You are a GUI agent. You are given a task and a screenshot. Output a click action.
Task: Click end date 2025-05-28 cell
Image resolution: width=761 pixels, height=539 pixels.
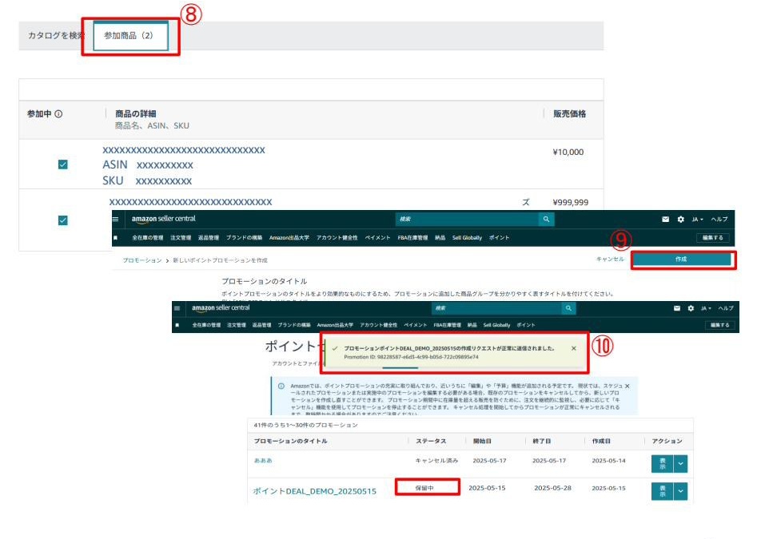[552, 488]
